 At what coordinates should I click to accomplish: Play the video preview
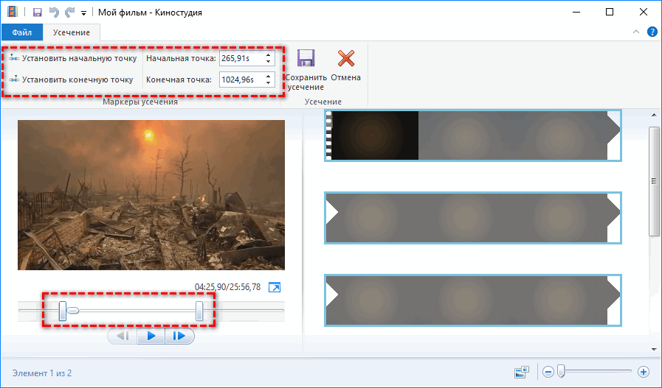[x=151, y=336]
